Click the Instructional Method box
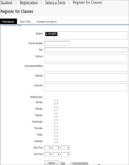The height and width of the screenshot is (165, 129). (86, 68)
